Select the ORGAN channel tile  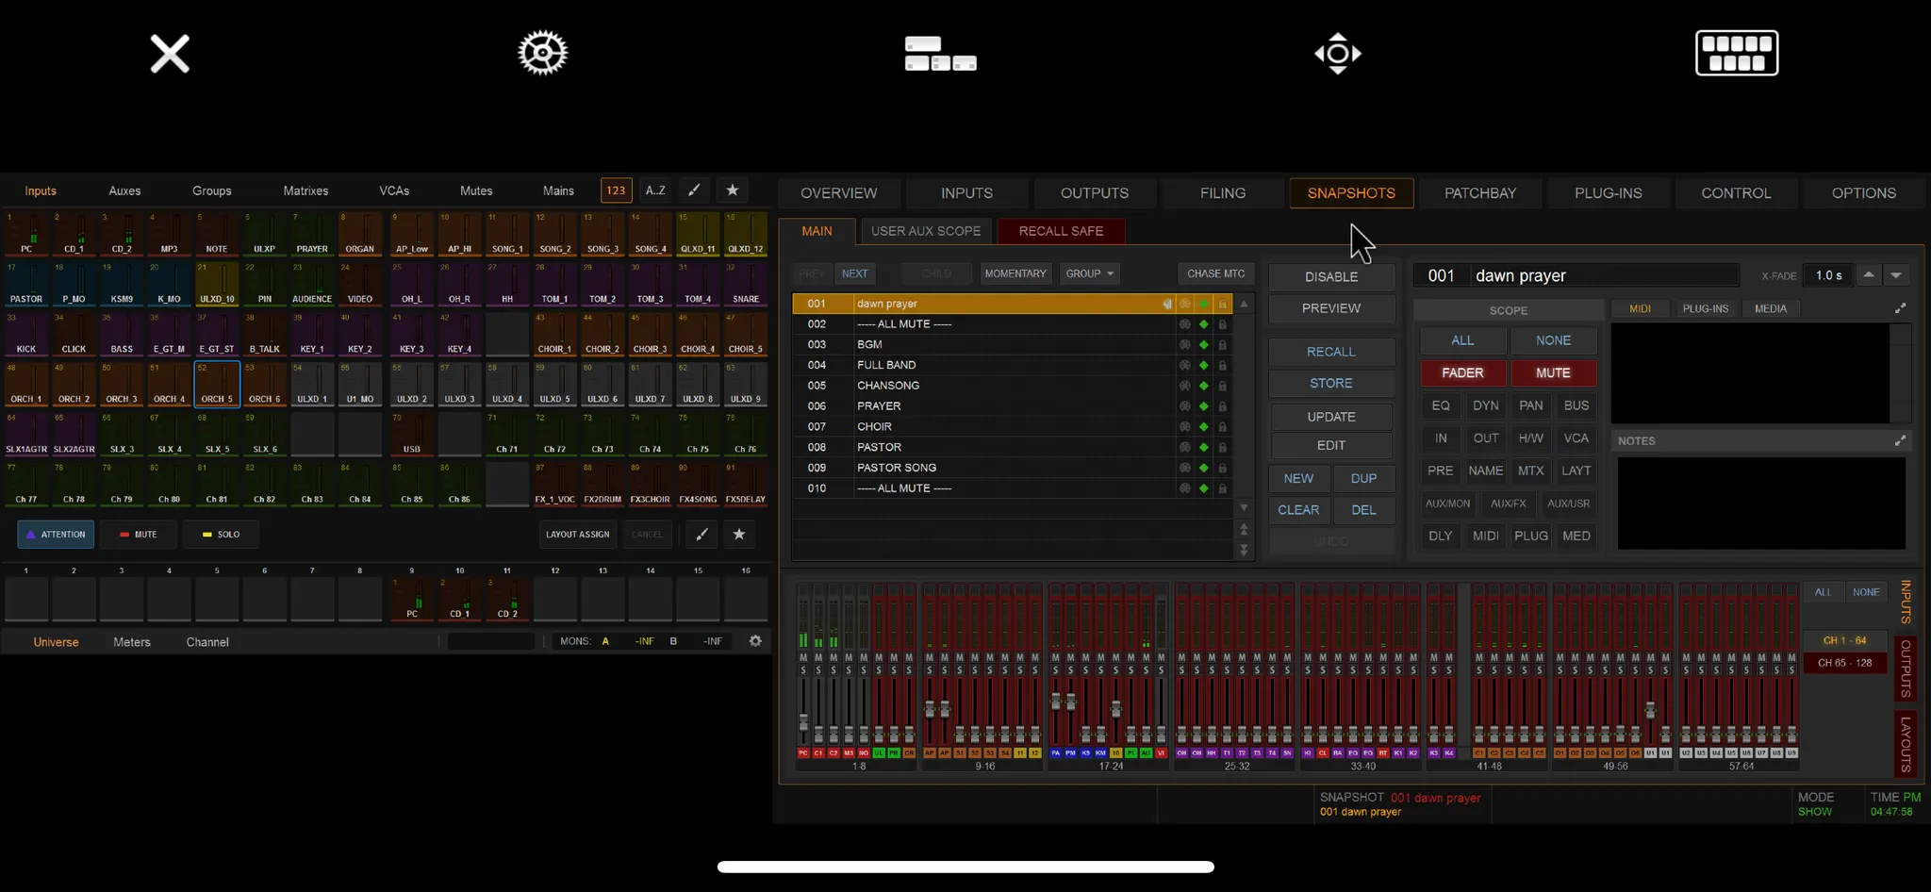[x=359, y=234]
